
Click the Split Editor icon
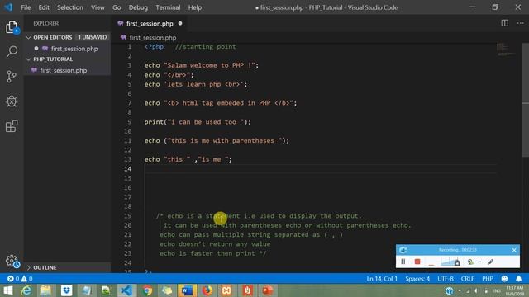(x=505, y=23)
